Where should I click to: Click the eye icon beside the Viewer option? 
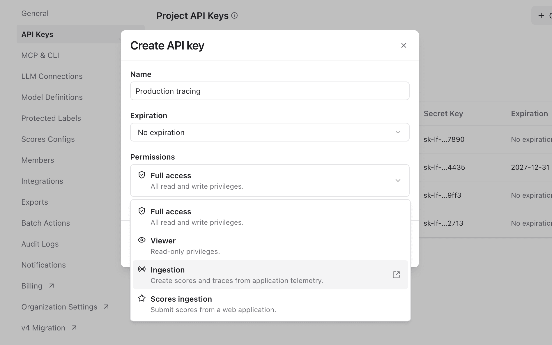coord(142,240)
